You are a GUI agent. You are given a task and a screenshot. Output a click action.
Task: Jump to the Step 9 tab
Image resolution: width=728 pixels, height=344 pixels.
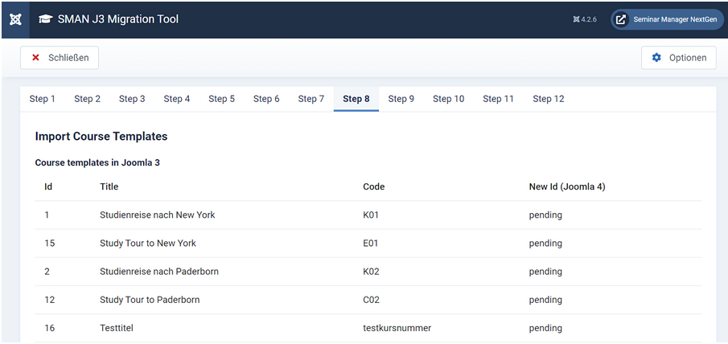[401, 99]
